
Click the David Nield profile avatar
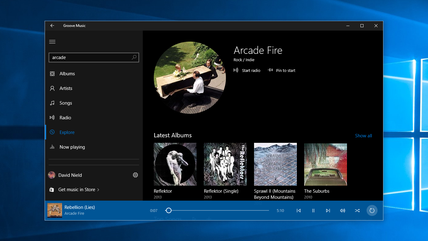point(52,175)
